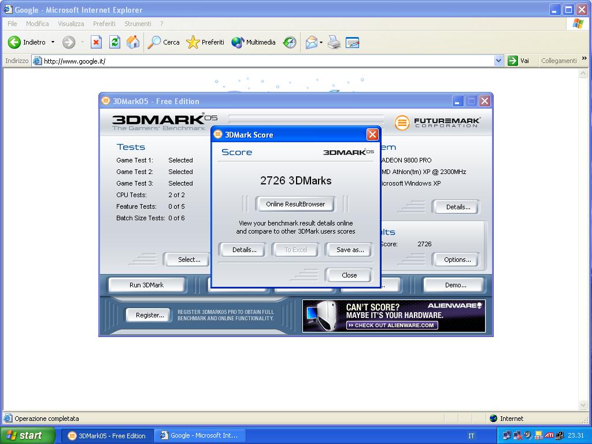
Task: Expand the Collegamenti overflow chevron
Action: coord(584,58)
